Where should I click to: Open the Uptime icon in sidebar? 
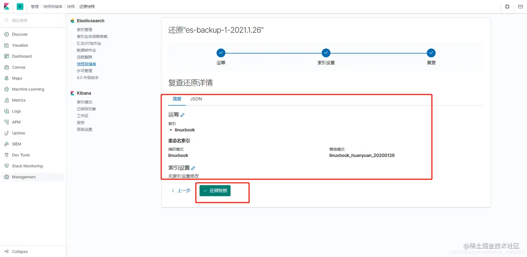click(7, 133)
